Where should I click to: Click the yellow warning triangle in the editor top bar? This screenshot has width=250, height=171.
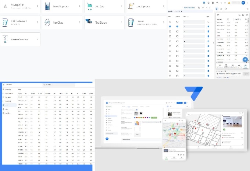229,3
